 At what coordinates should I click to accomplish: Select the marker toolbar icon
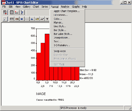pyautogui.click(x=22, y=19)
